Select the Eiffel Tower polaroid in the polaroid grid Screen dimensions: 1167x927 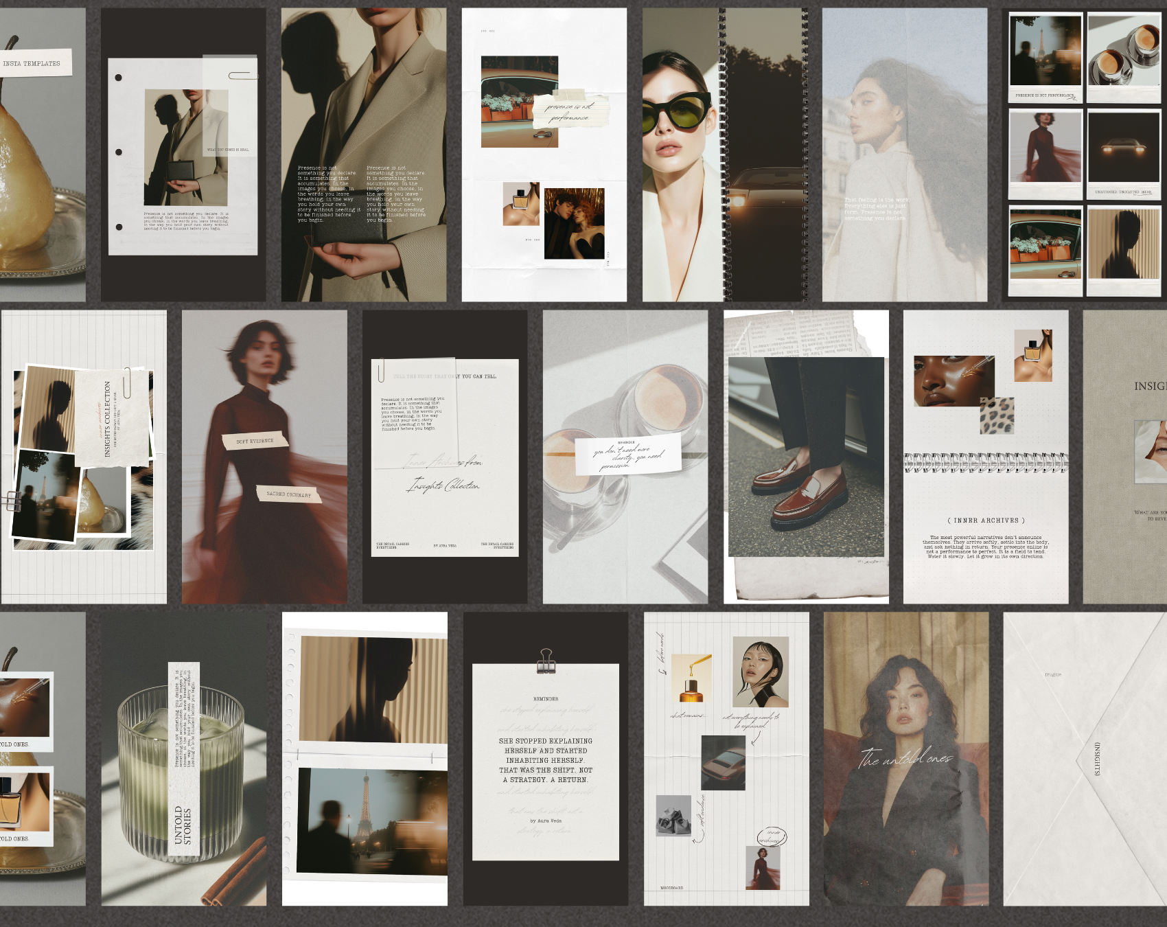[1045, 58]
